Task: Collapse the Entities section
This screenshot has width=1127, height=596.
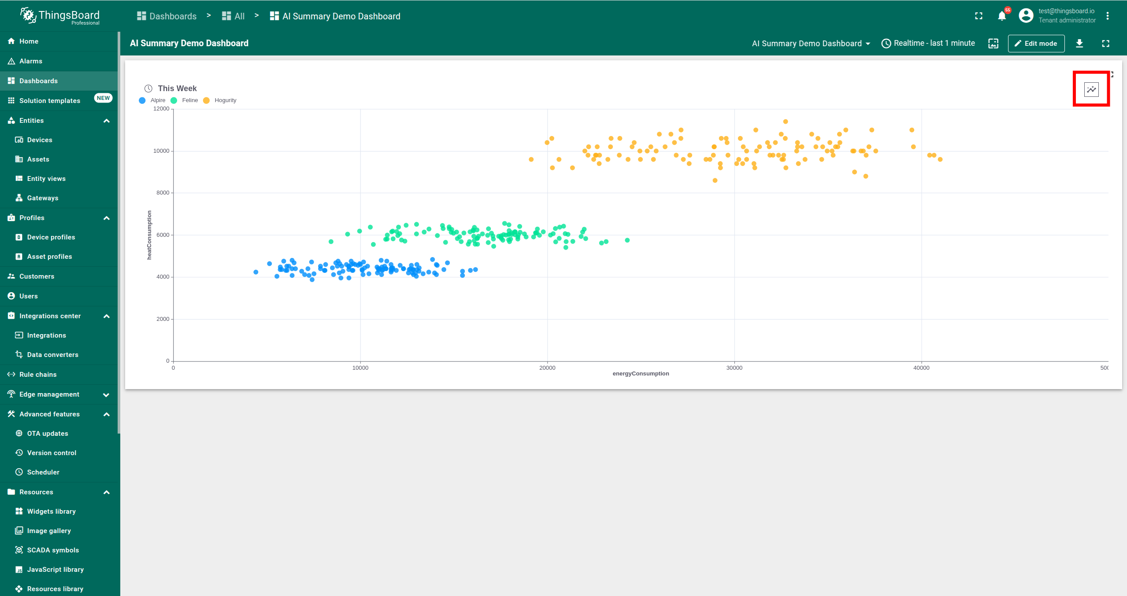Action: [106, 121]
